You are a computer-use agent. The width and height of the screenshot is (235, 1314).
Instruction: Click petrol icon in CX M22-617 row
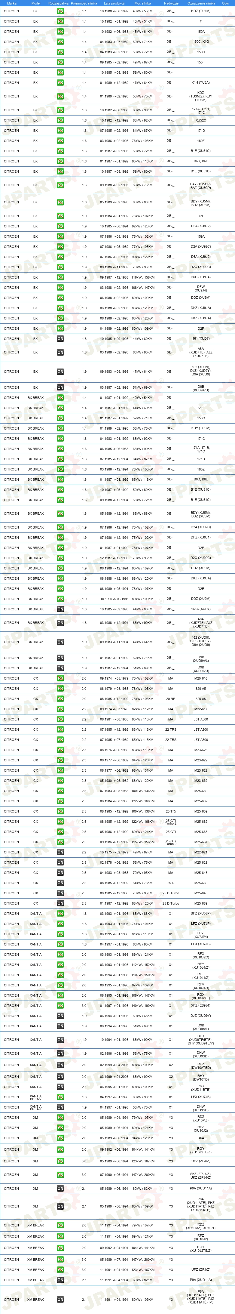[x=60, y=709]
